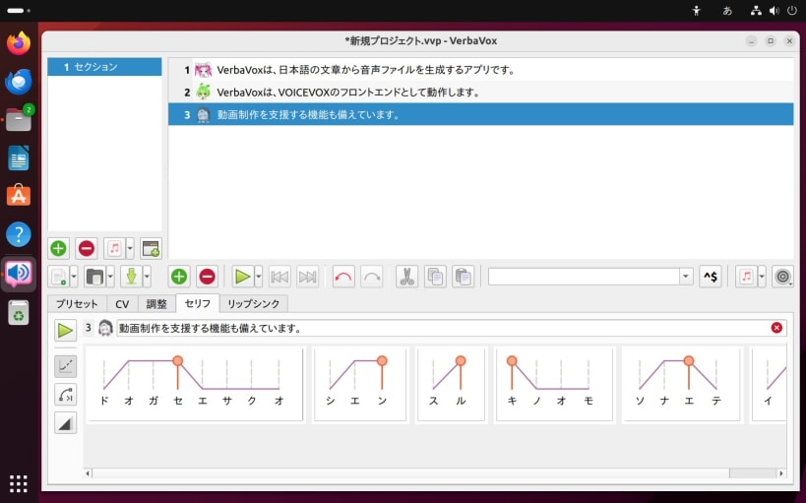Image resolution: width=806 pixels, height=503 pixels.
Task: Open the 調整 tab
Action: [x=156, y=303]
